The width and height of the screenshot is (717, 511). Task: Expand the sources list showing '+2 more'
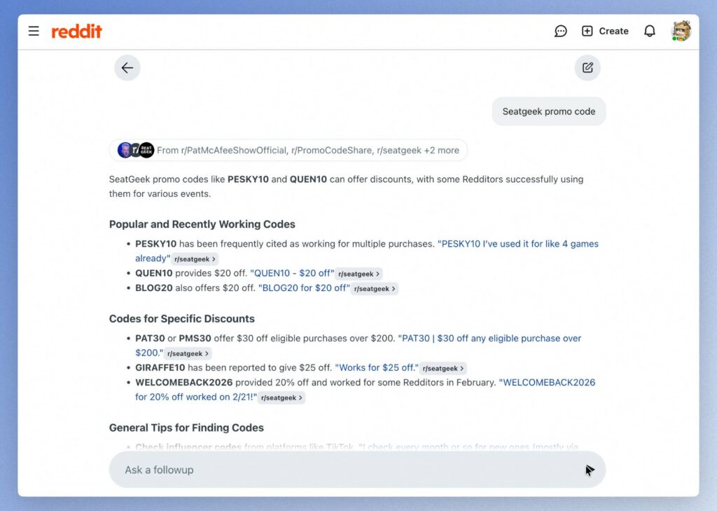(x=288, y=150)
